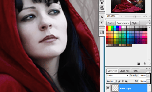Open the Paragraph panel icon
This screenshot has height=92, width=152.
coord(102,23)
